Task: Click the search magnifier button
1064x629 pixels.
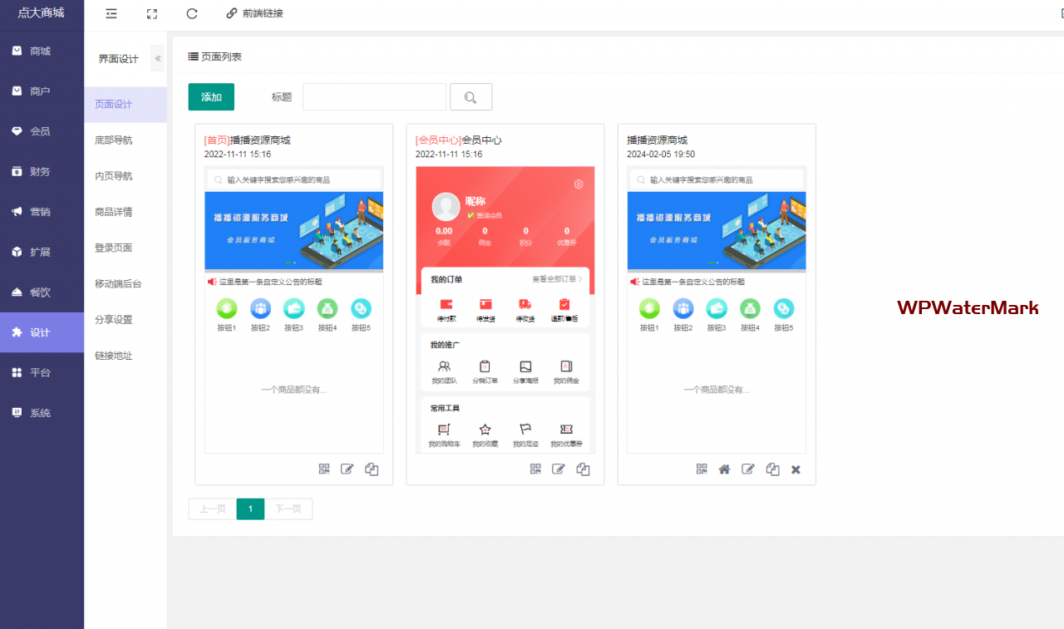Action: point(470,97)
